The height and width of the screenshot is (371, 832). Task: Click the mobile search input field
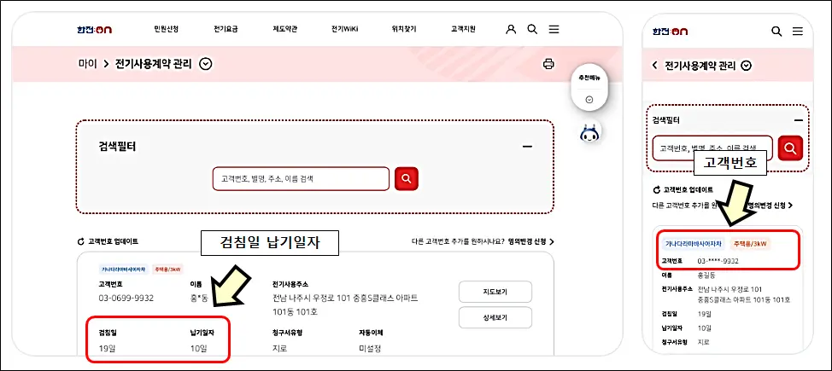712,148
